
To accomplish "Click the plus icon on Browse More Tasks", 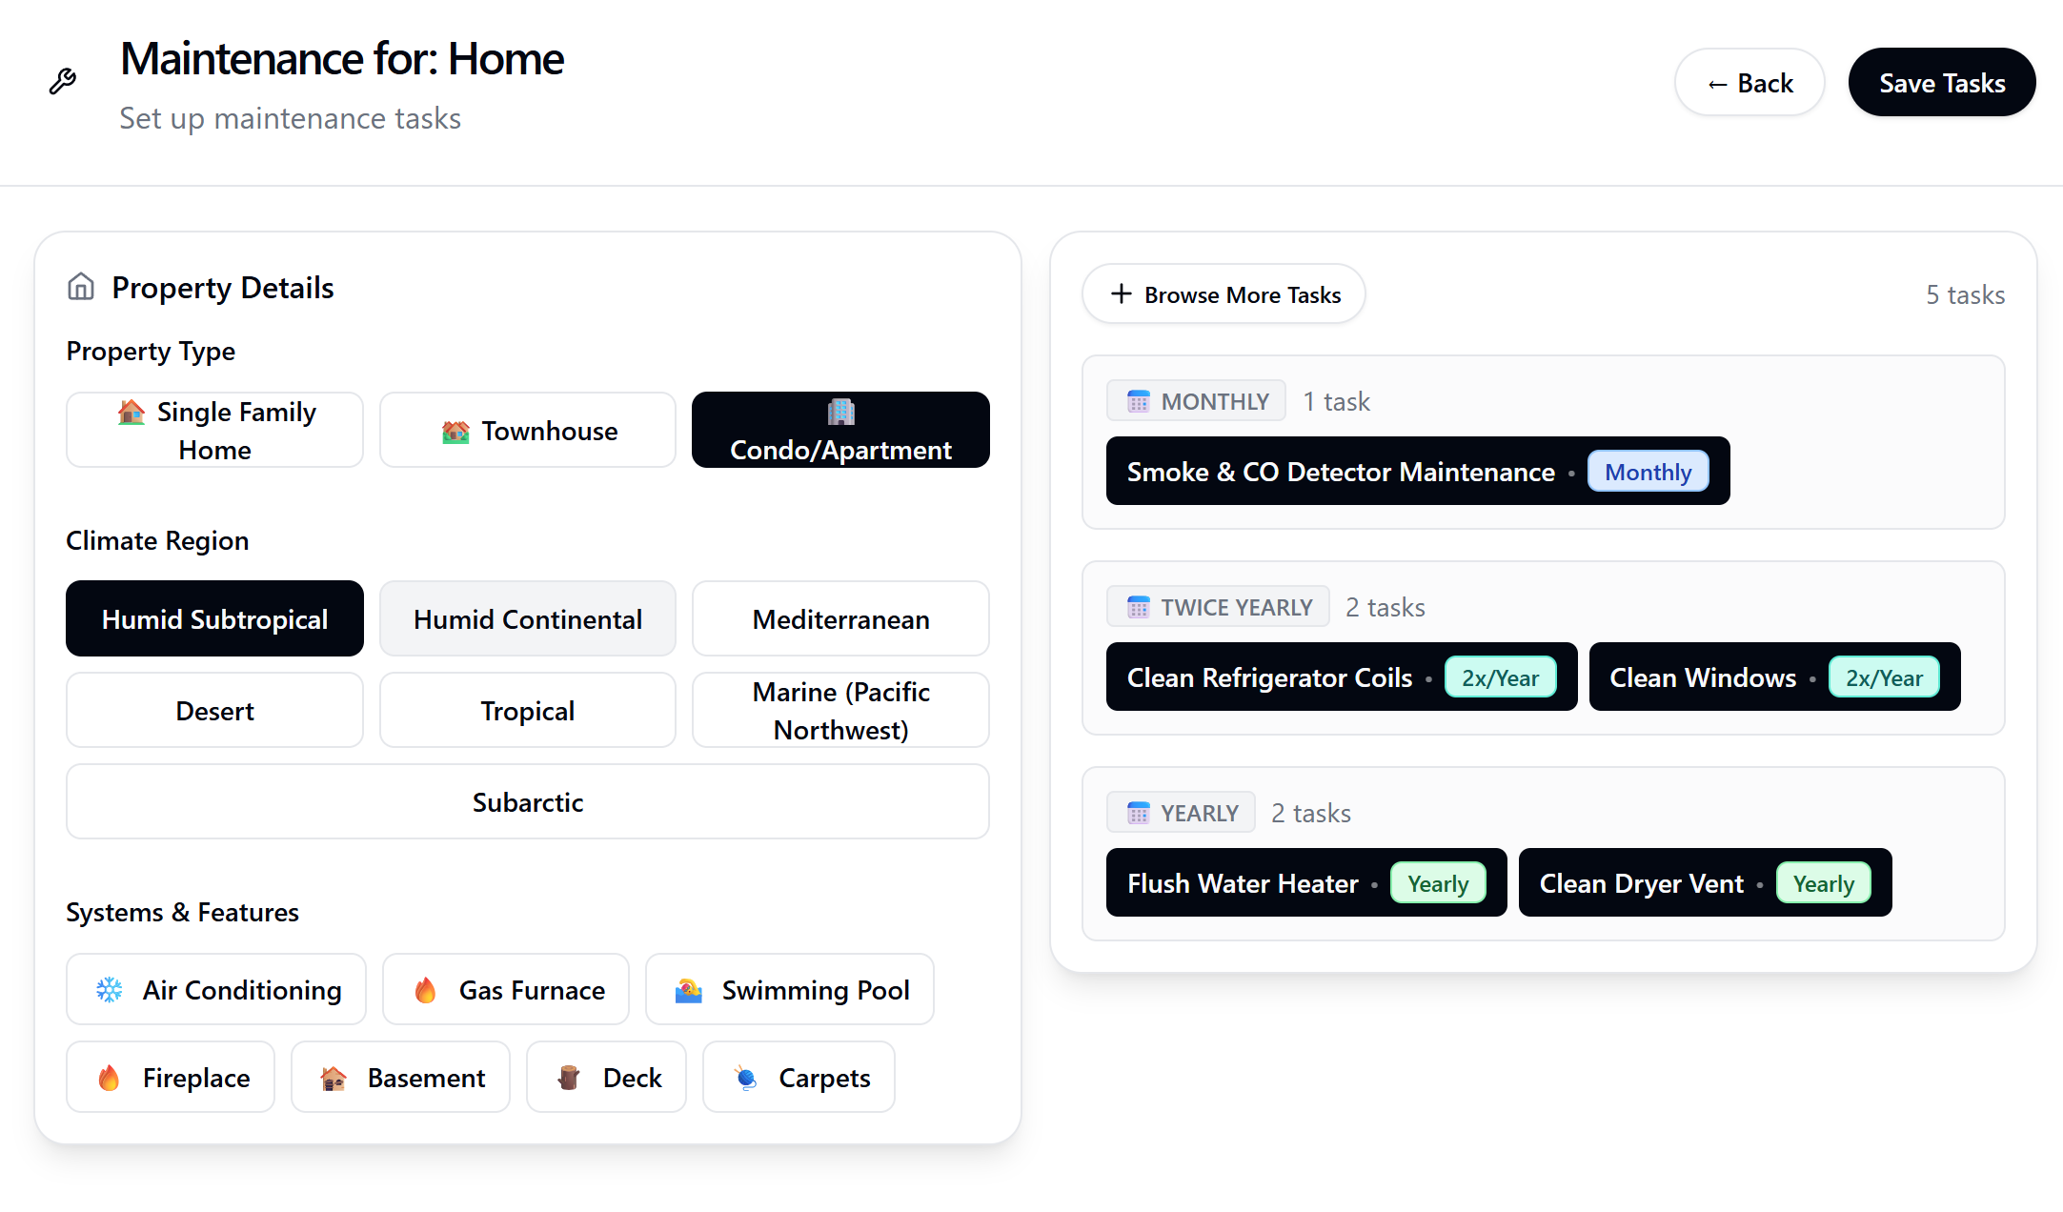I will 1120,294.
